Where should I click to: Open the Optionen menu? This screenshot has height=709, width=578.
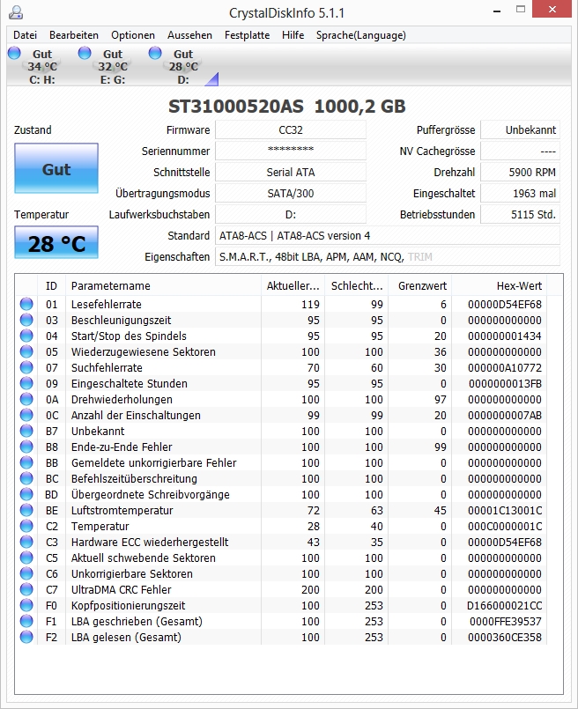click(133, 35)
